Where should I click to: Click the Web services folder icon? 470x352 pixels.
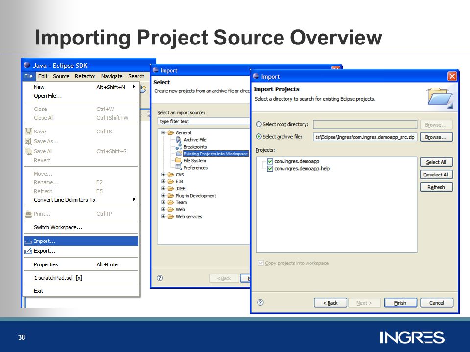point(171,216)
